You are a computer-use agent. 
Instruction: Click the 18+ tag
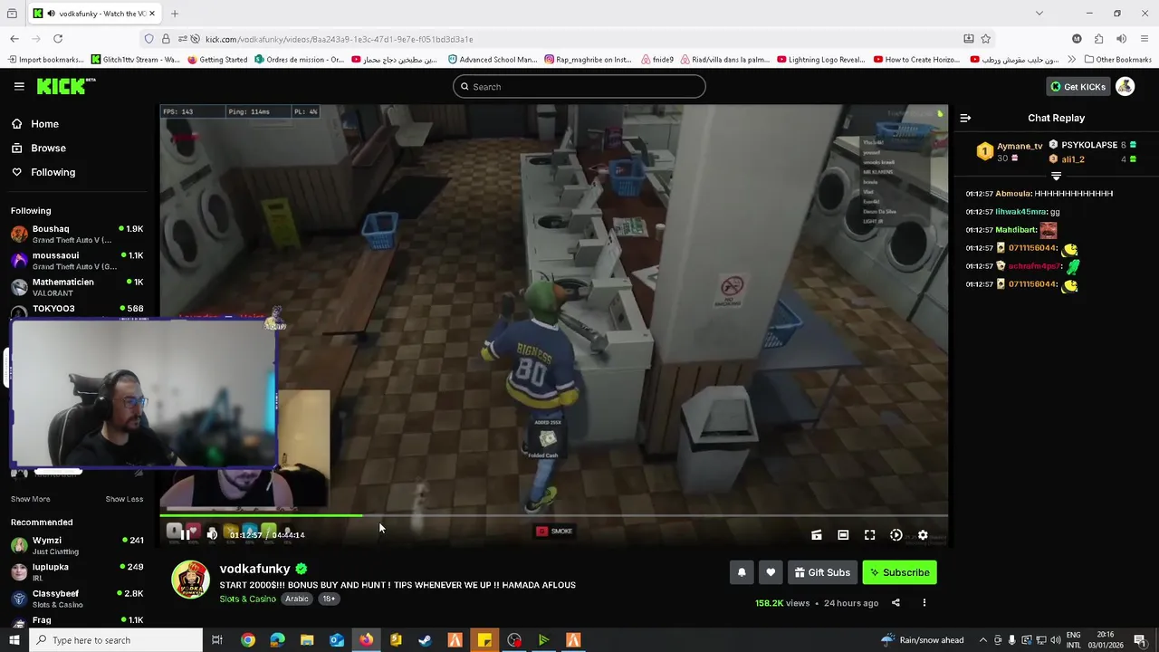(329, 599)
